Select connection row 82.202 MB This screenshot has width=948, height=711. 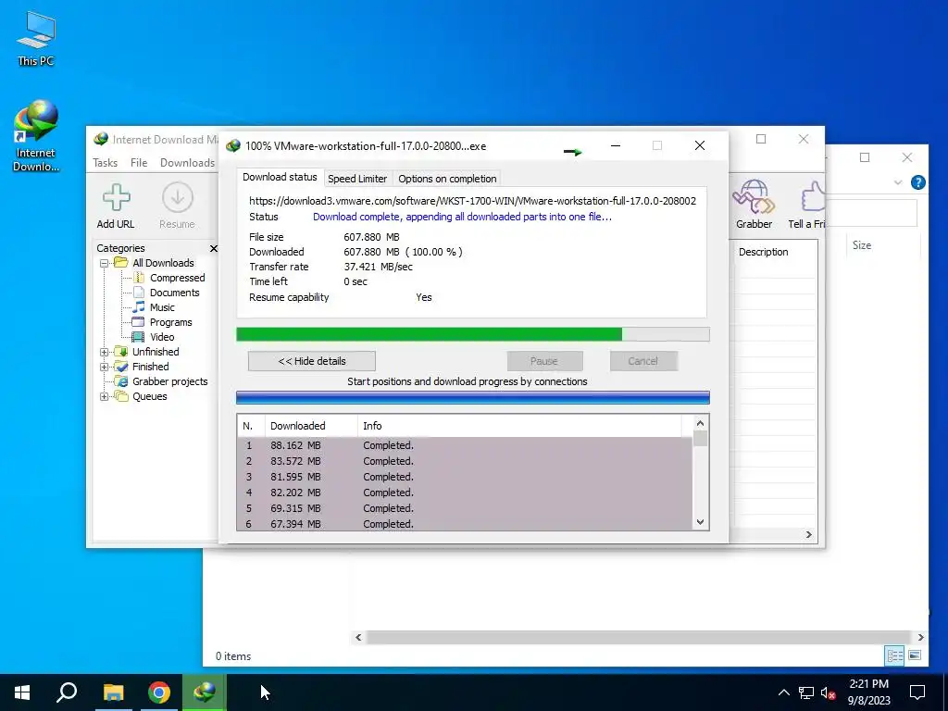tap(465, 493)
